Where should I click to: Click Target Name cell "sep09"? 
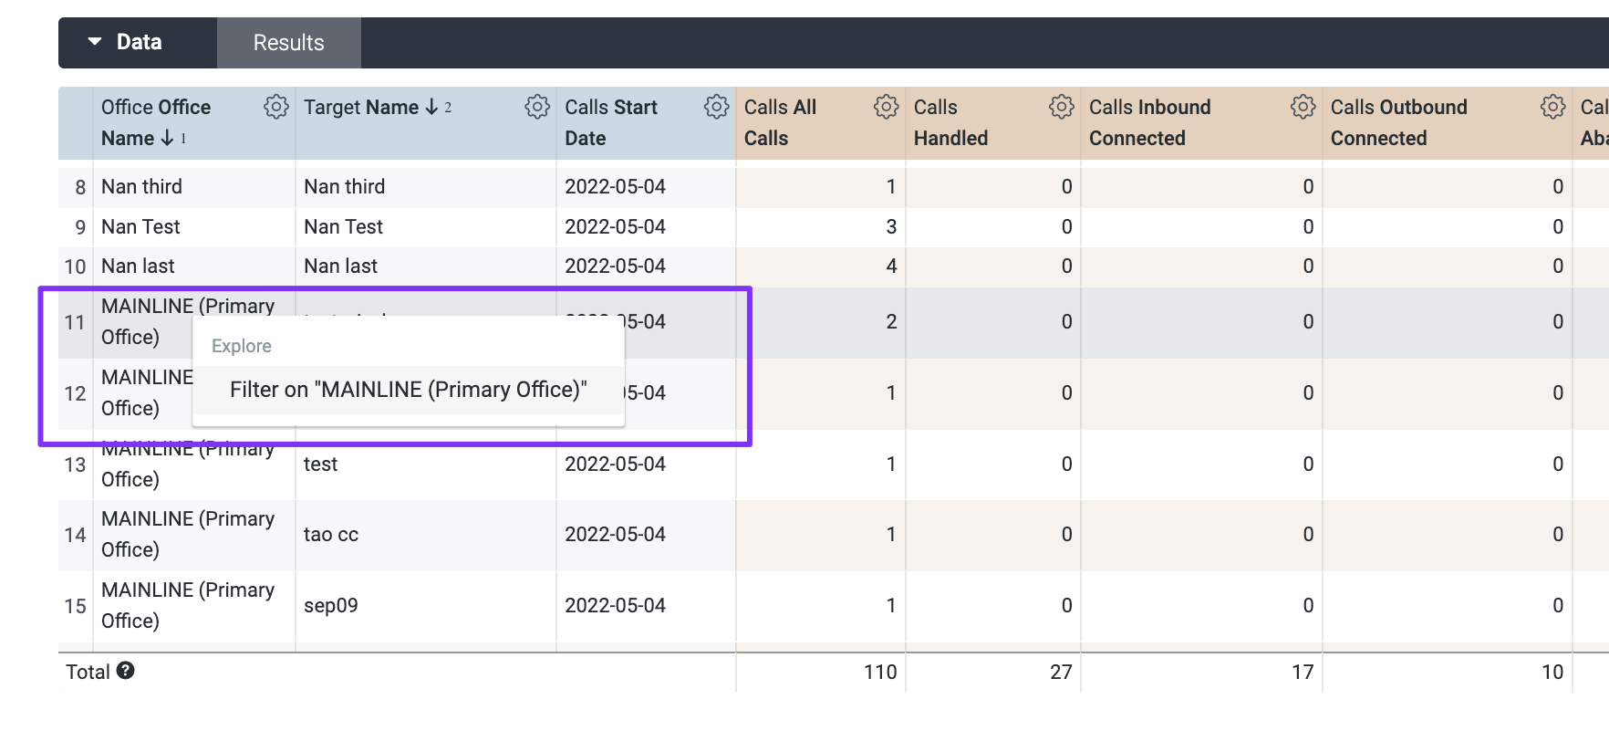(x=330, y=605)
